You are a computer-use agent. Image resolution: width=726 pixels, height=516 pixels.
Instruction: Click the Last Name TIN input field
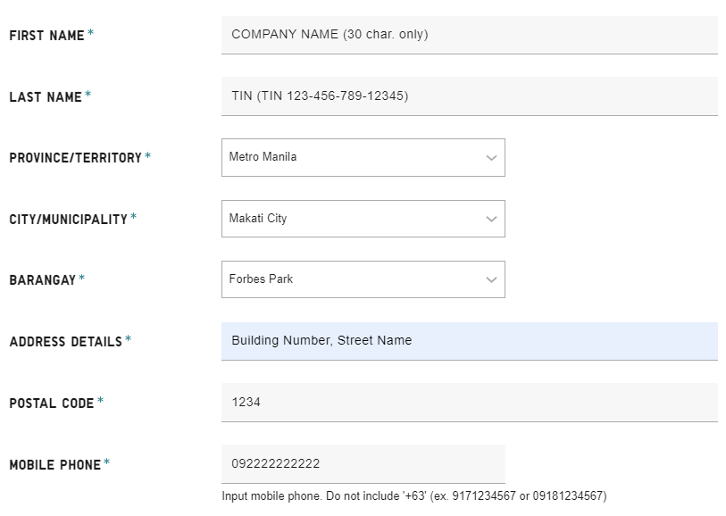click(x=469, y=96)
